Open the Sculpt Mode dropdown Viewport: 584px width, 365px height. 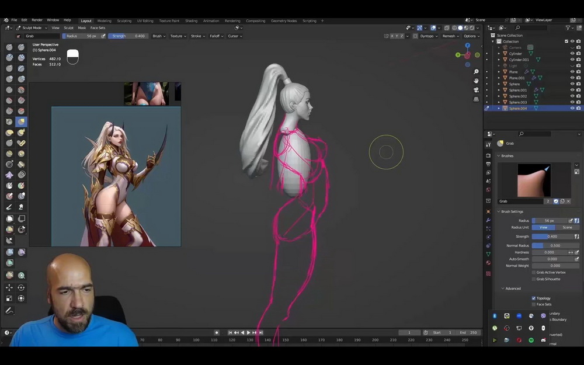coord(32,28)
